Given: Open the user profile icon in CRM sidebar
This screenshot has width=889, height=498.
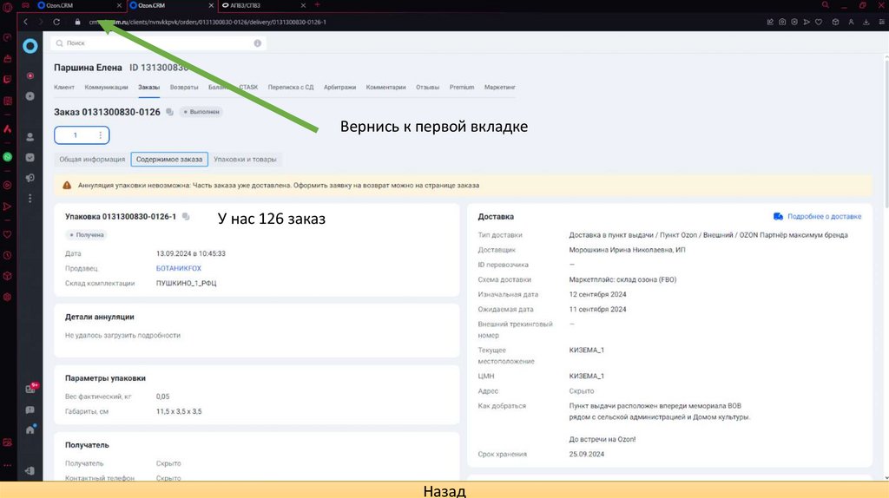Looking at the screenshot, I should coord(30,137).
